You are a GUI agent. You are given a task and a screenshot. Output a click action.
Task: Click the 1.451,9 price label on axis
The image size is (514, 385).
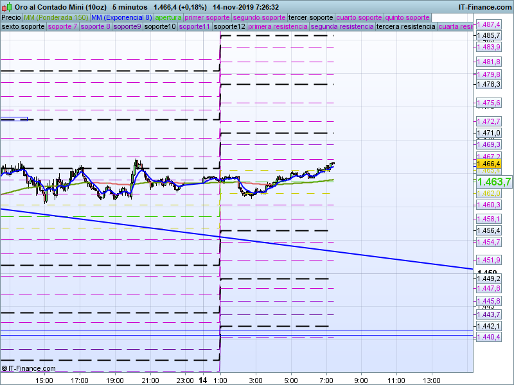coord(488,260)
